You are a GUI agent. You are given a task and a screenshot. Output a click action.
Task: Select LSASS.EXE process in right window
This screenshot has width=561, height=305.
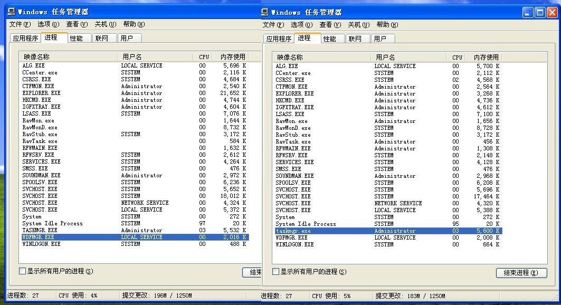click(x=388, y=114)
